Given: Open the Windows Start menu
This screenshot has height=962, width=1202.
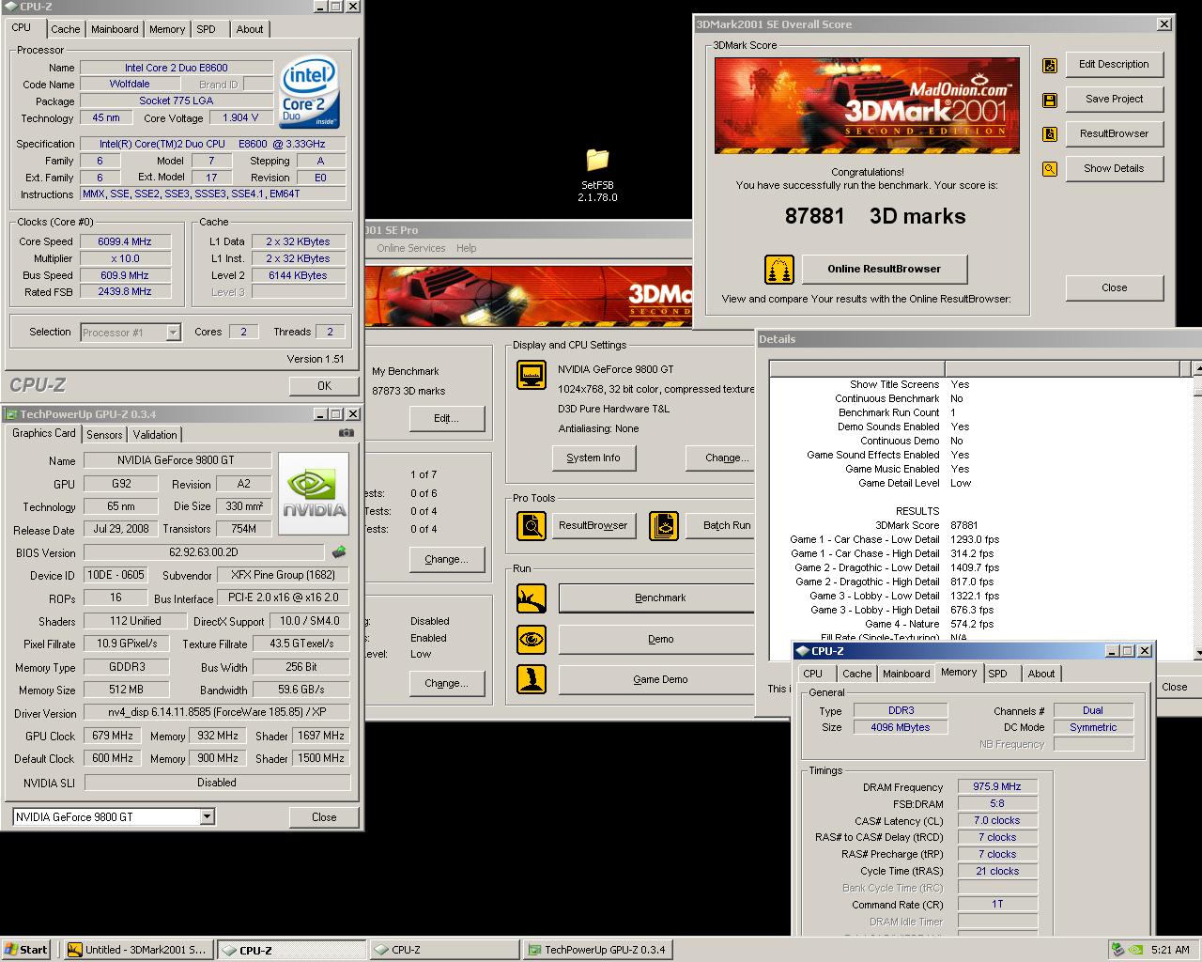Looking at the screenshot, I should click(26, 950).
